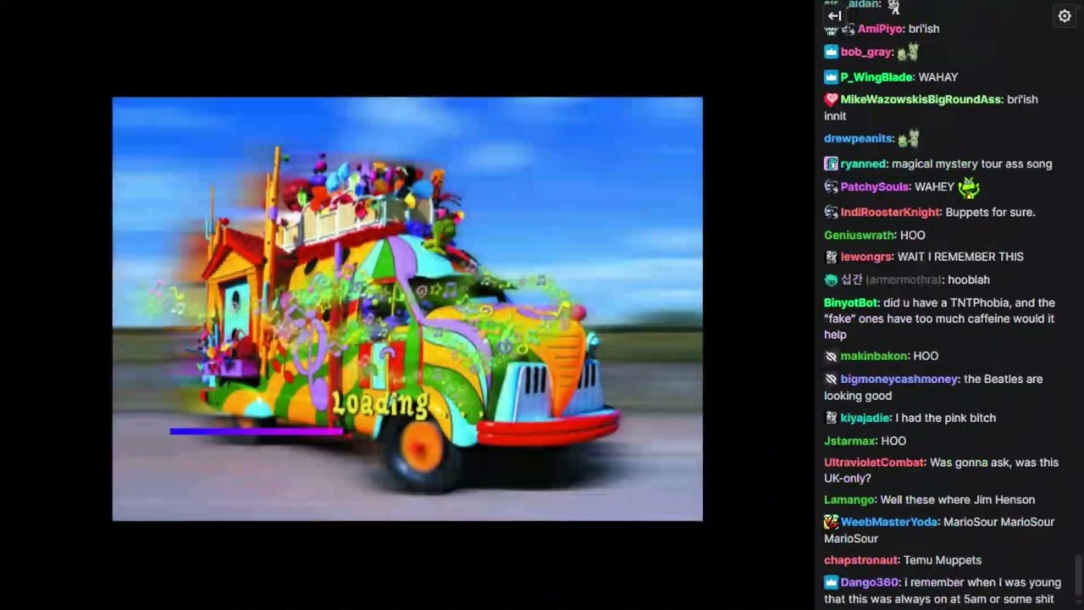Click the emote in aidan's message
Image resolution: width=1084 pixels, height=610 pixels.
point(893,5)
